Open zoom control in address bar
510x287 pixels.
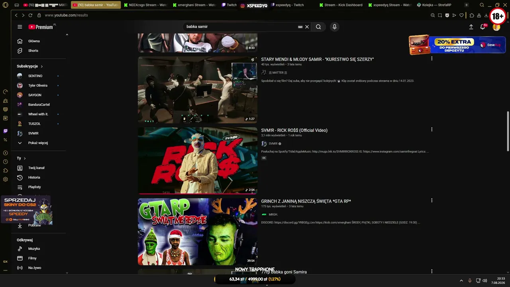click(x=433, y=15)
